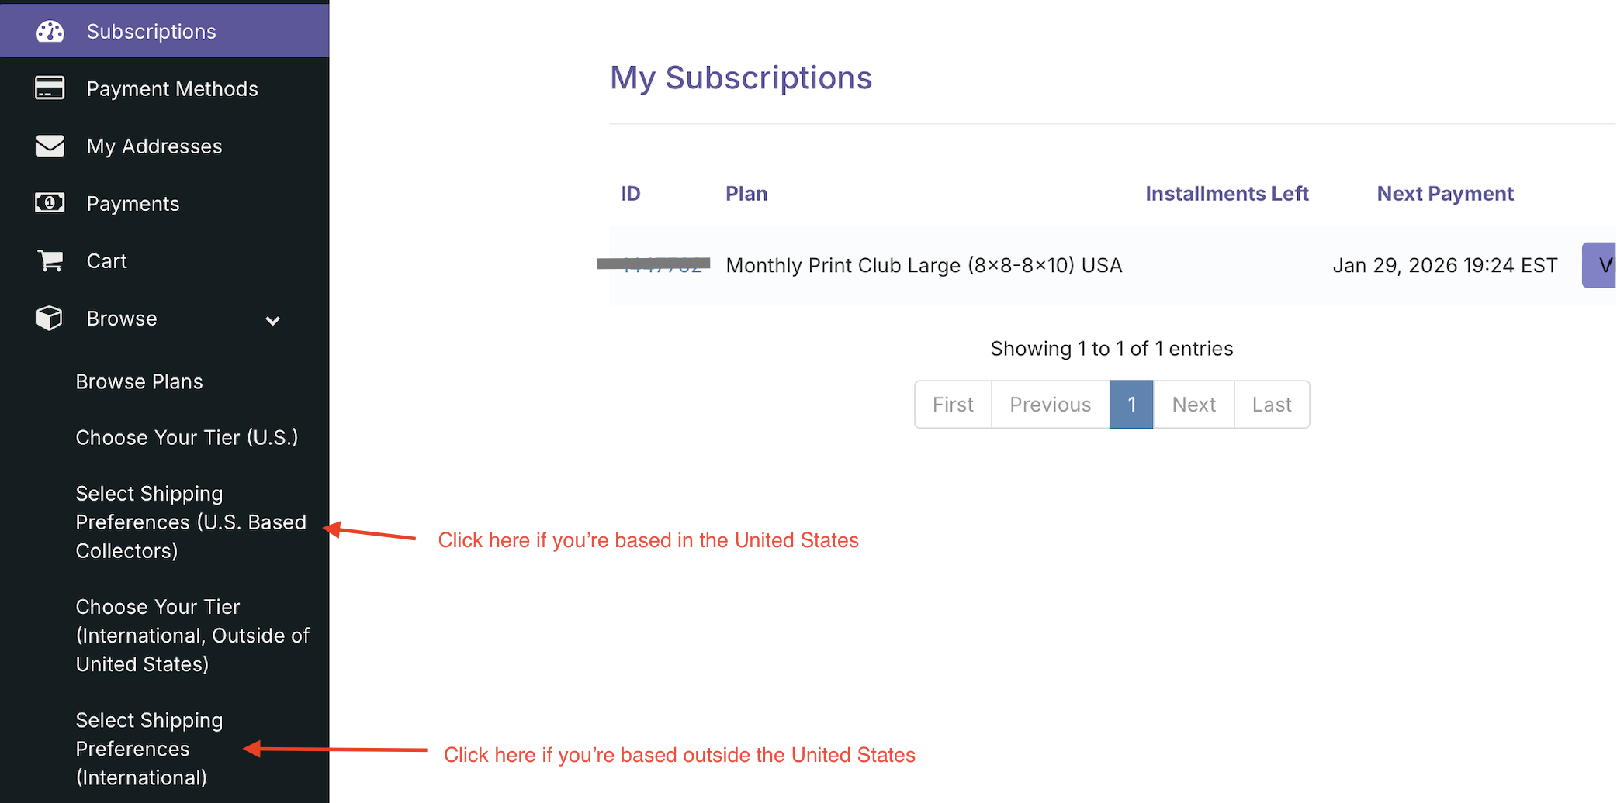This screenshot has width=1617, height=803.
Task: Click the Previous pagination button
Action: (1050, 405)
